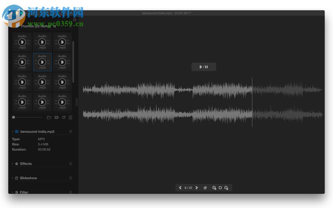The image size is (333, 208).
Task: Zoom out using the minus magnifier
Action: coord(226,188)
